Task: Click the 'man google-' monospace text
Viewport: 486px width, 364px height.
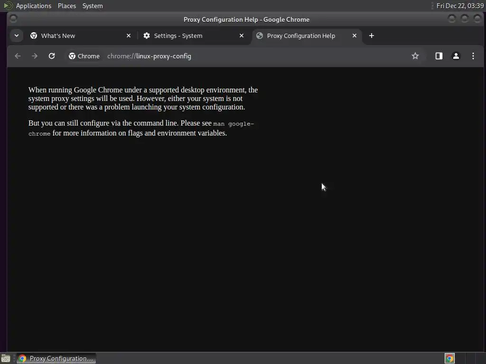Action: (234, 124)
